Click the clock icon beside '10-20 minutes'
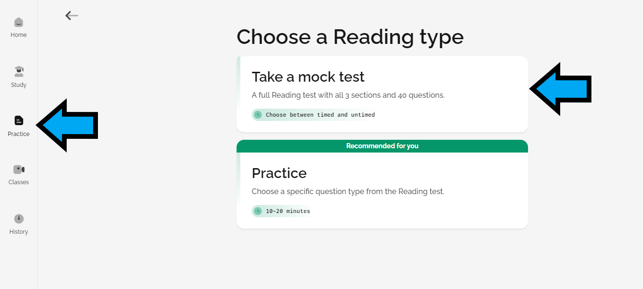 pyautogui.click(x=258, y=211)
